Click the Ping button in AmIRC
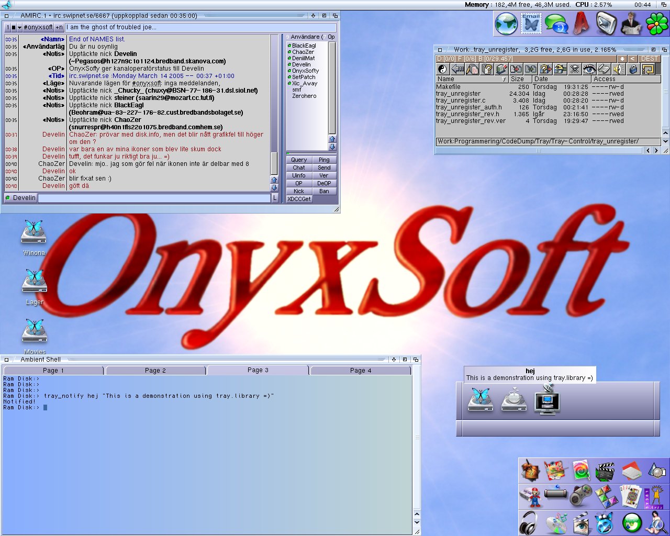This screenshot has width=670, height=536. tap(324, 160)
